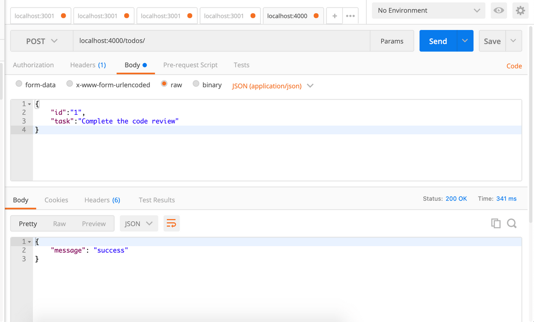The width and height of the screenshot is (534, 322).
Task: Open the environment quick look eye icon
Action: point(498,11)
